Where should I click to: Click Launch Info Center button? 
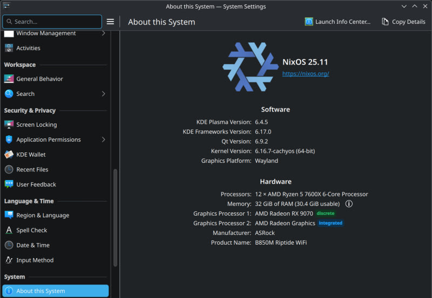click(338, 22)
